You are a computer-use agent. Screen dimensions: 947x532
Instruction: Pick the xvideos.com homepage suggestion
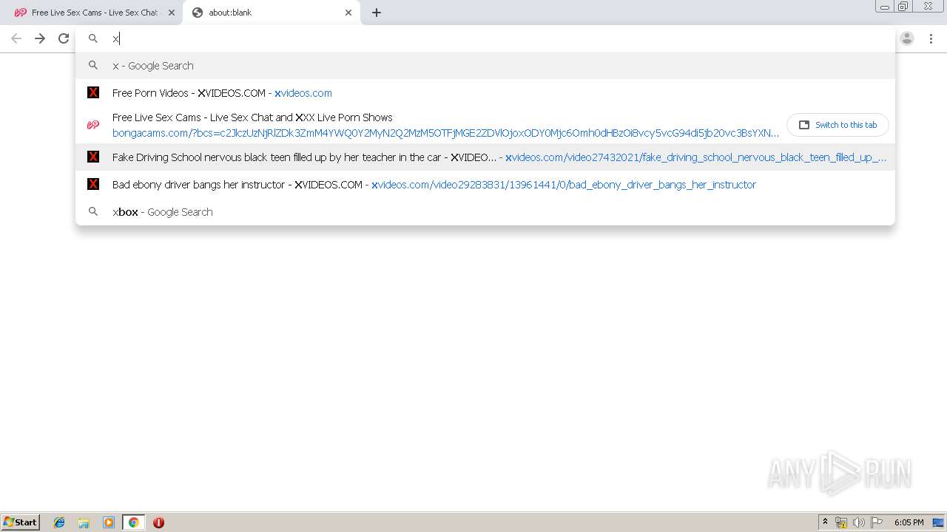485,93
